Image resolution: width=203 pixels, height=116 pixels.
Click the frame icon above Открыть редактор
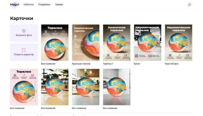pyautogui.click(x=24, y=50)
